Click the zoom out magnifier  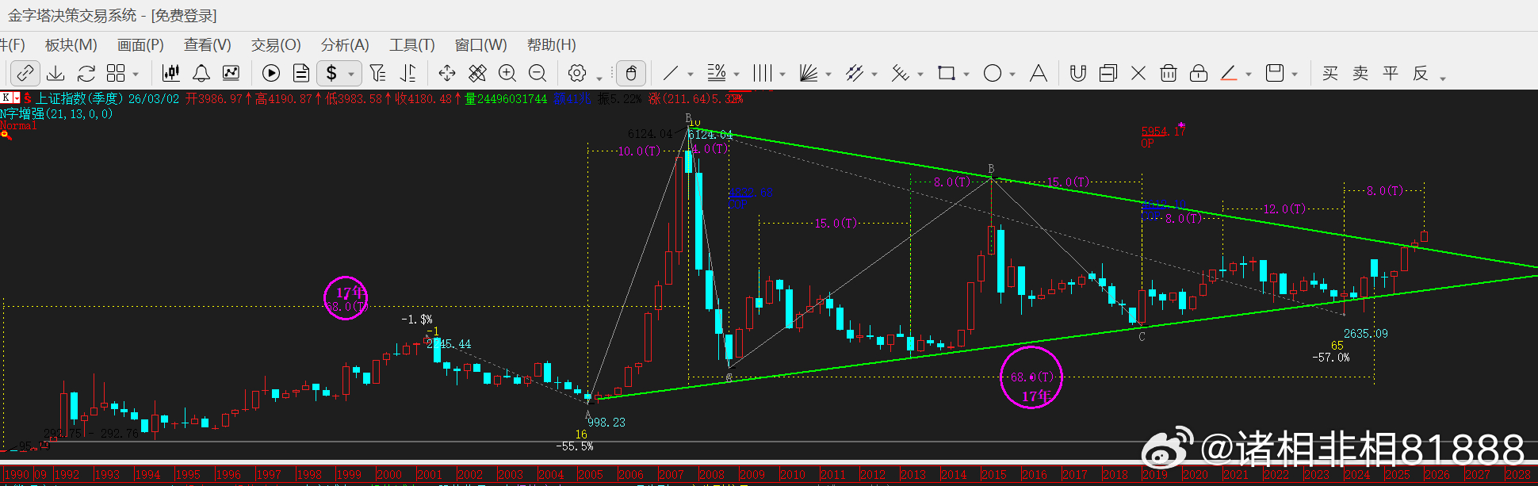coord(538,73)
